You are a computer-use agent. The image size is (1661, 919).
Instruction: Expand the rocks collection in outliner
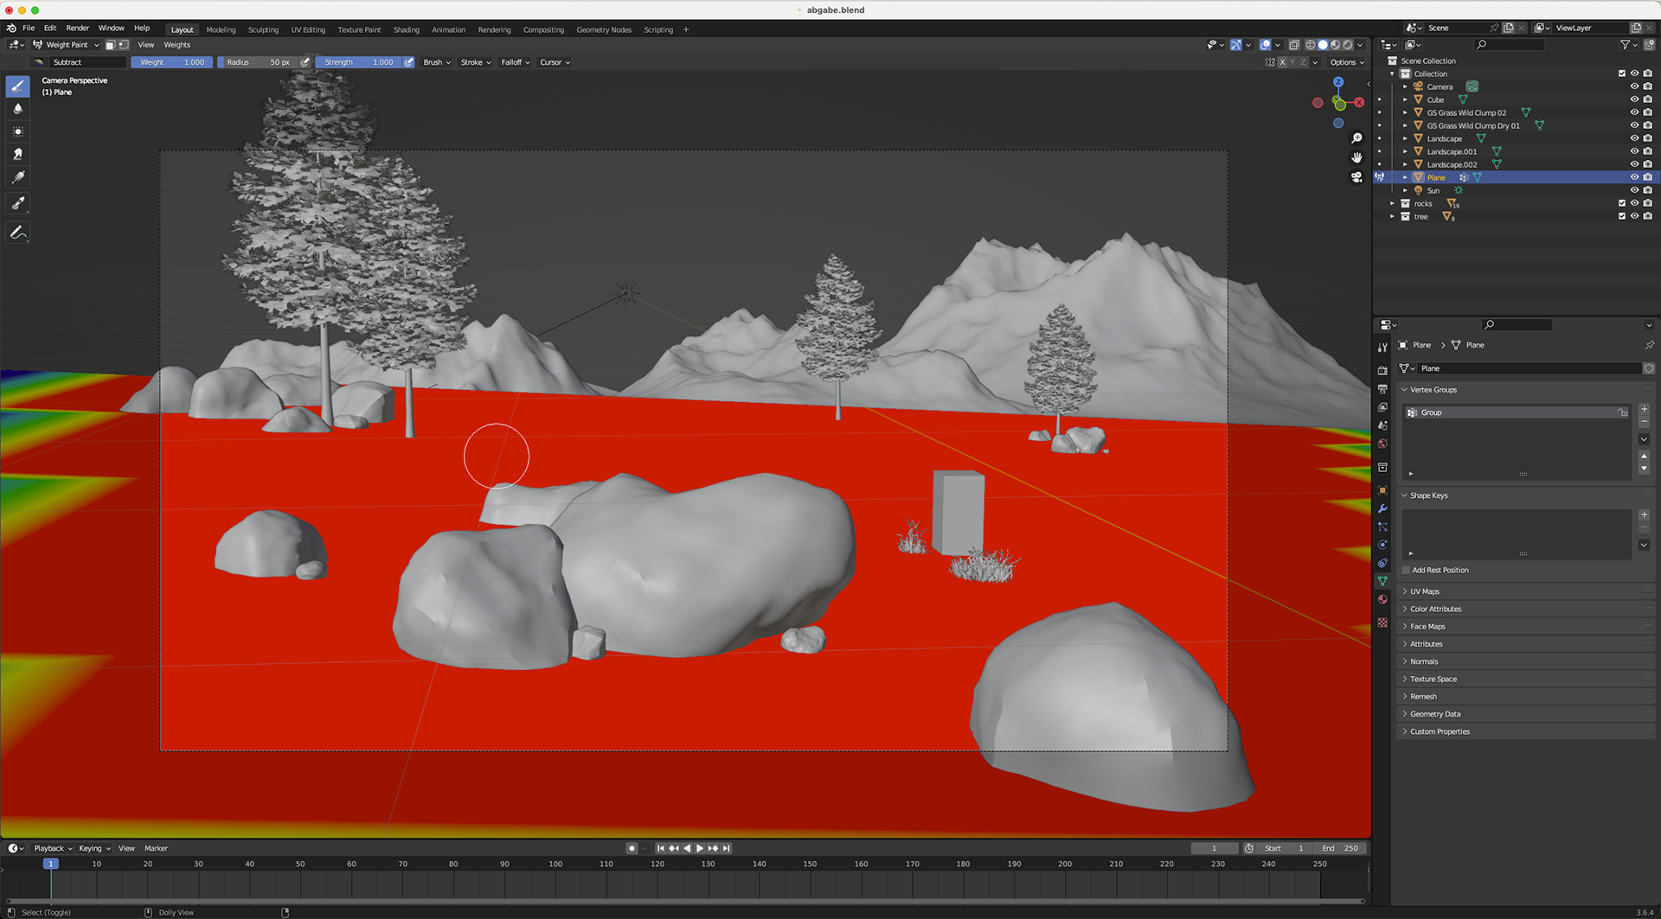[x=1392, y=204]
